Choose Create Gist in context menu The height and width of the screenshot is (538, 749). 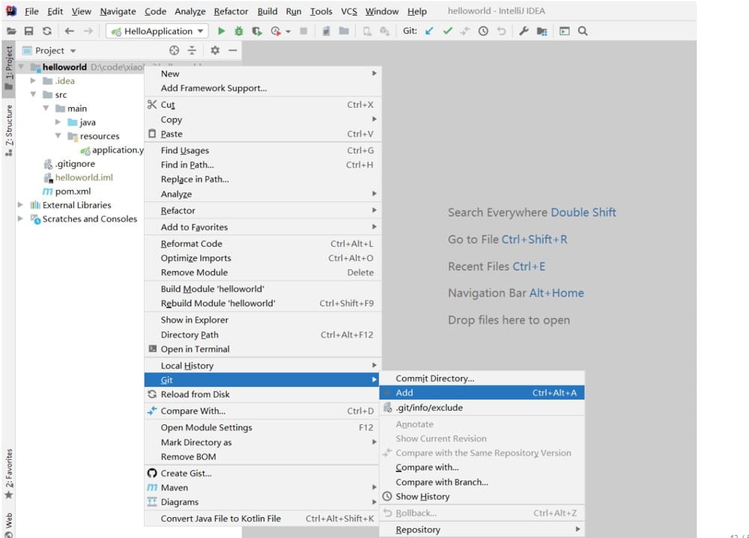262,473
